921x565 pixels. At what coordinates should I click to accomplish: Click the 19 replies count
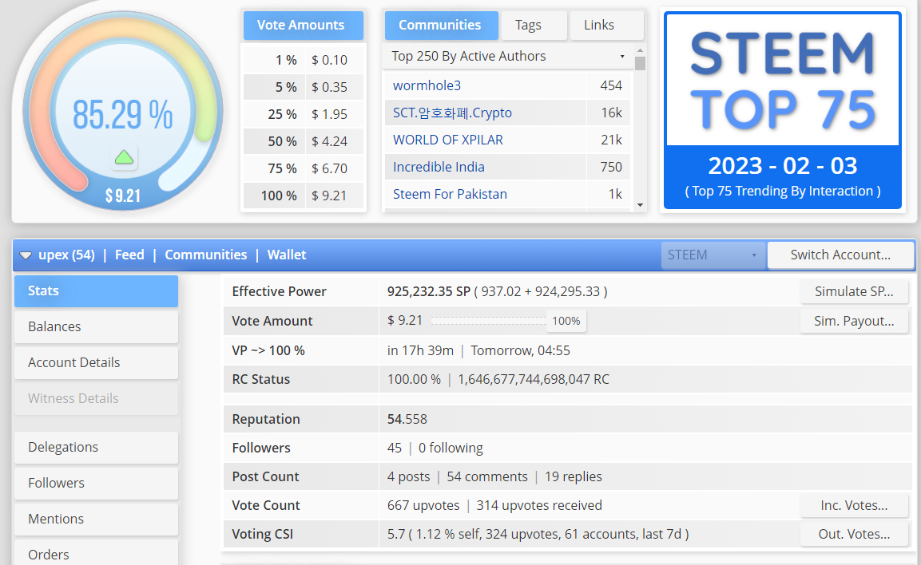(574, 477)
